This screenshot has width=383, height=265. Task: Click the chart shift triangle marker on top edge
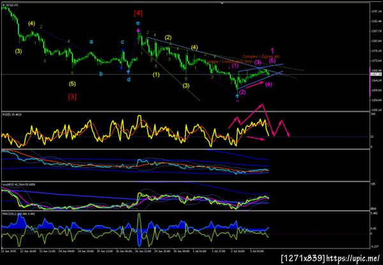(x=222, y=3)
